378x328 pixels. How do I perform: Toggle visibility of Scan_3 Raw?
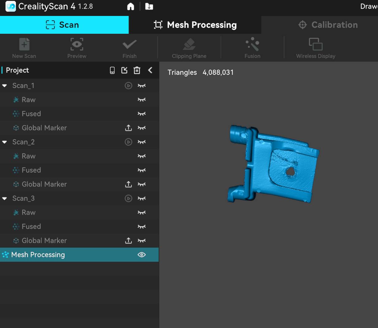pos(142,213)
